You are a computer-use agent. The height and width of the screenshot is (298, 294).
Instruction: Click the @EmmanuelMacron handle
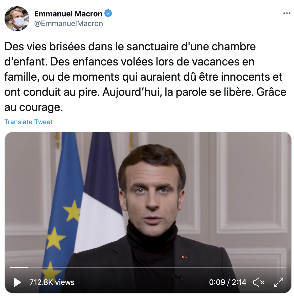point(69,24)
